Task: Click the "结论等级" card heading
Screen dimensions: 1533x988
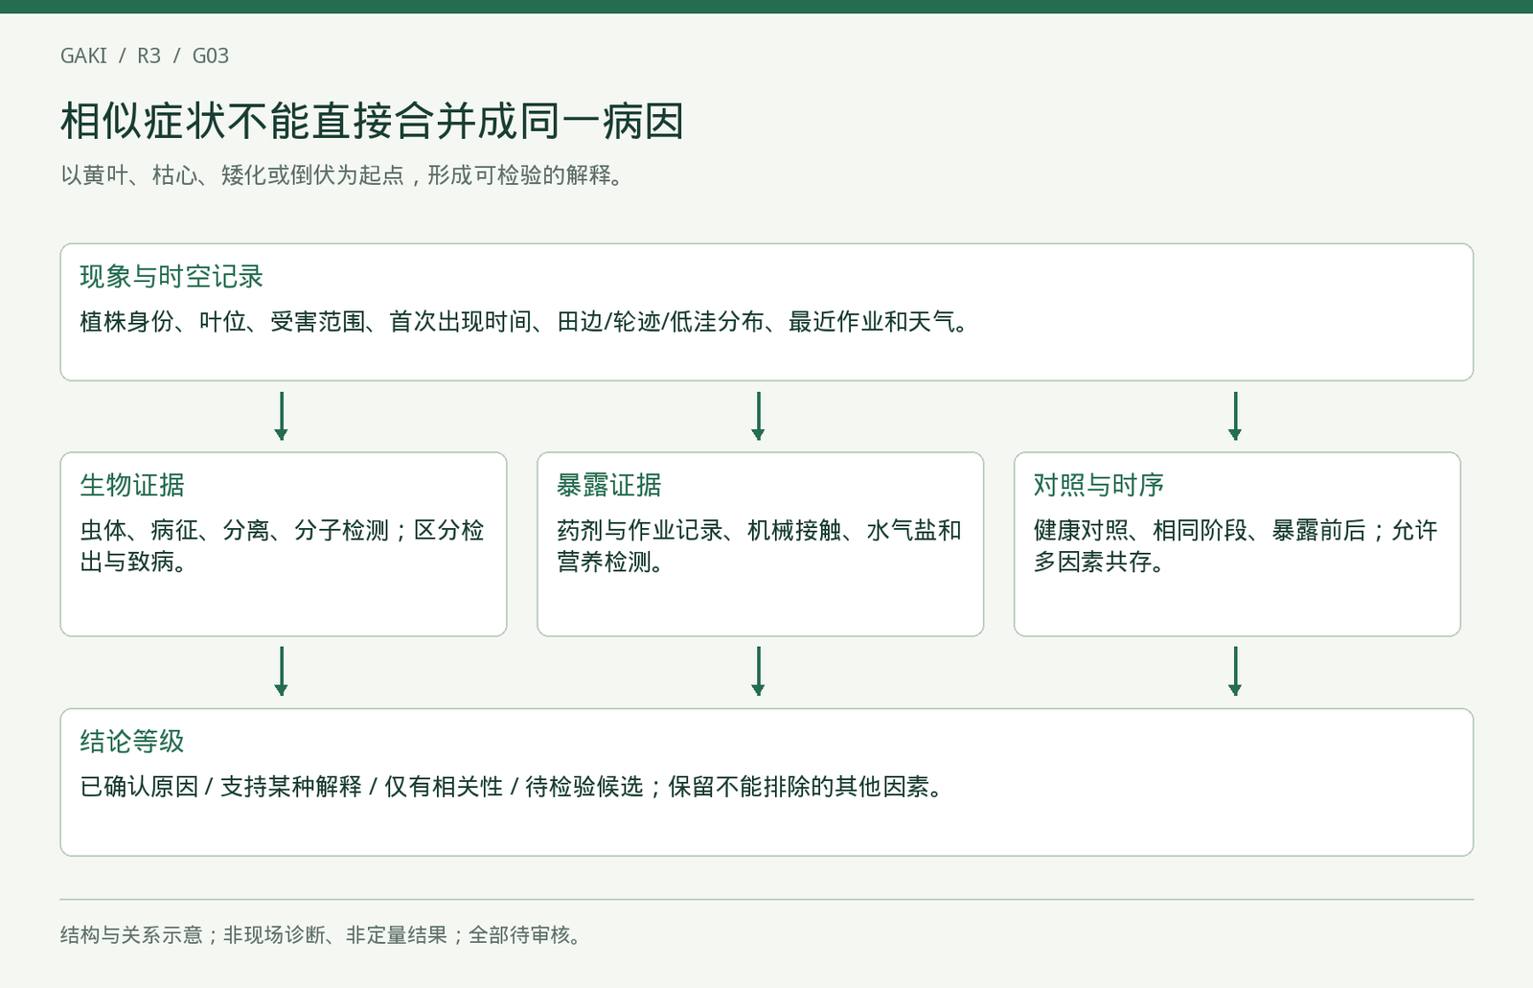Action: tap(132, 742)
